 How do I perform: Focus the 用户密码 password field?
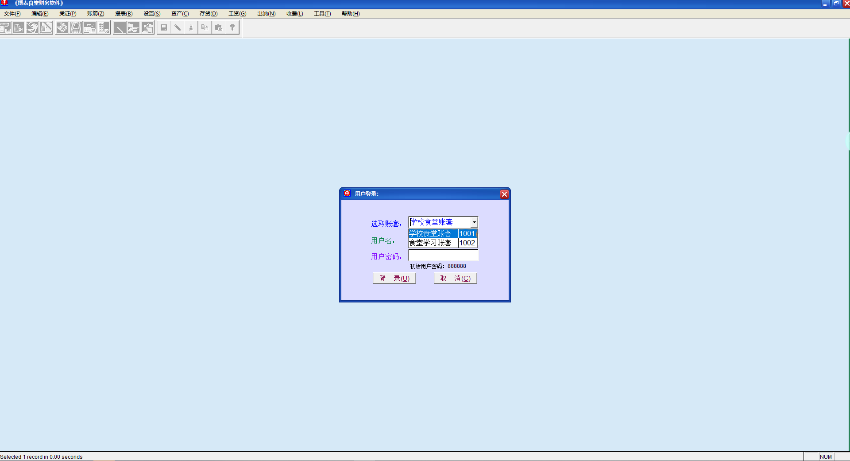click(443, 256)
